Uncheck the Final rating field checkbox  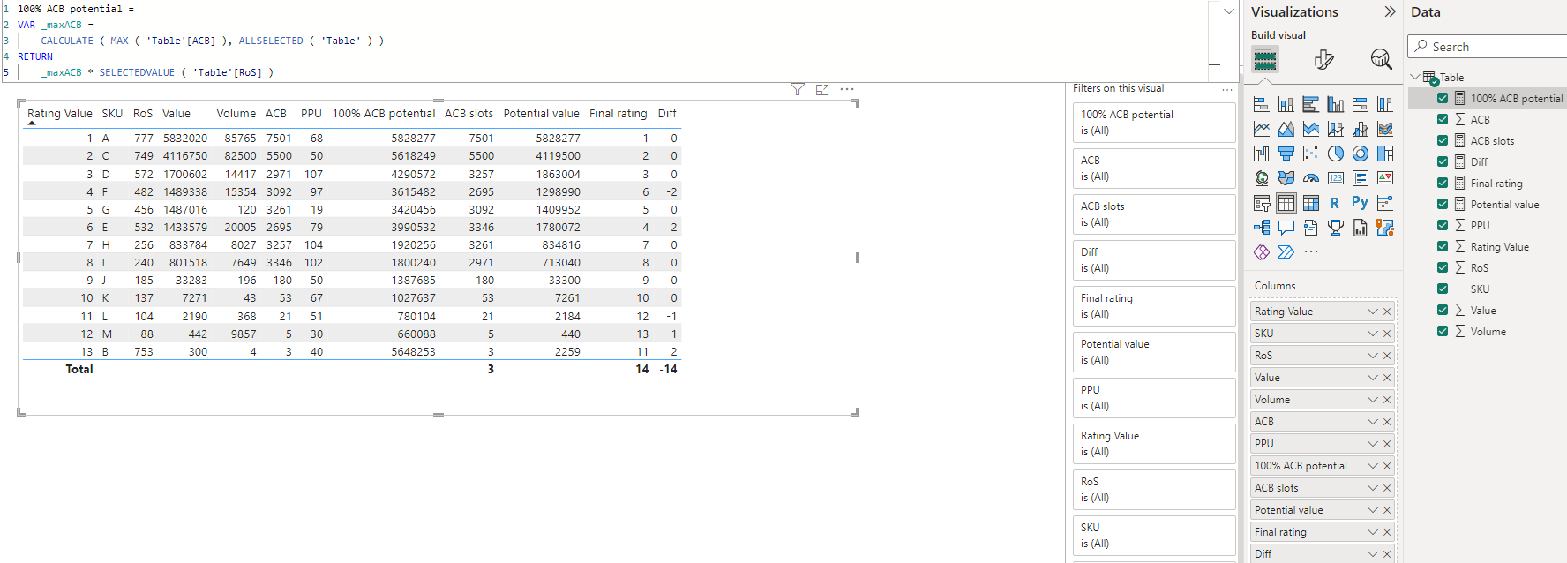1443,183
